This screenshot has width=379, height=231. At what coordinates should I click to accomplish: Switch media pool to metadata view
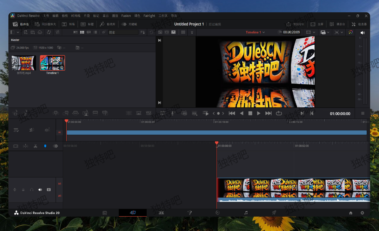(75, 32)
